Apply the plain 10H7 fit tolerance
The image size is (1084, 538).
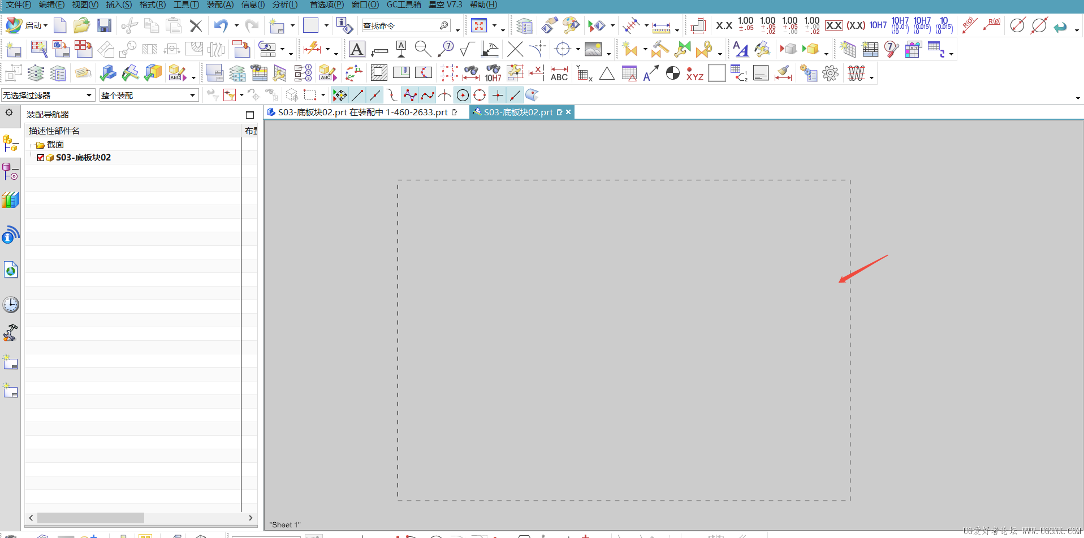pos(878,25)
